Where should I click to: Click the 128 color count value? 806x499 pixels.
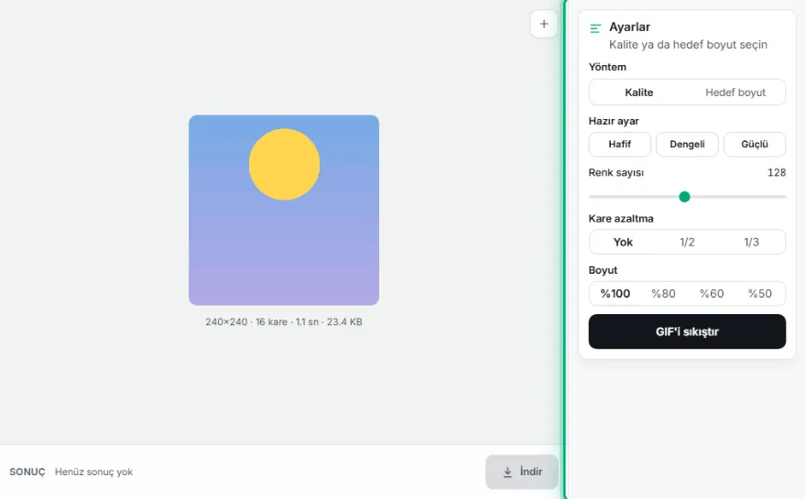776,173
